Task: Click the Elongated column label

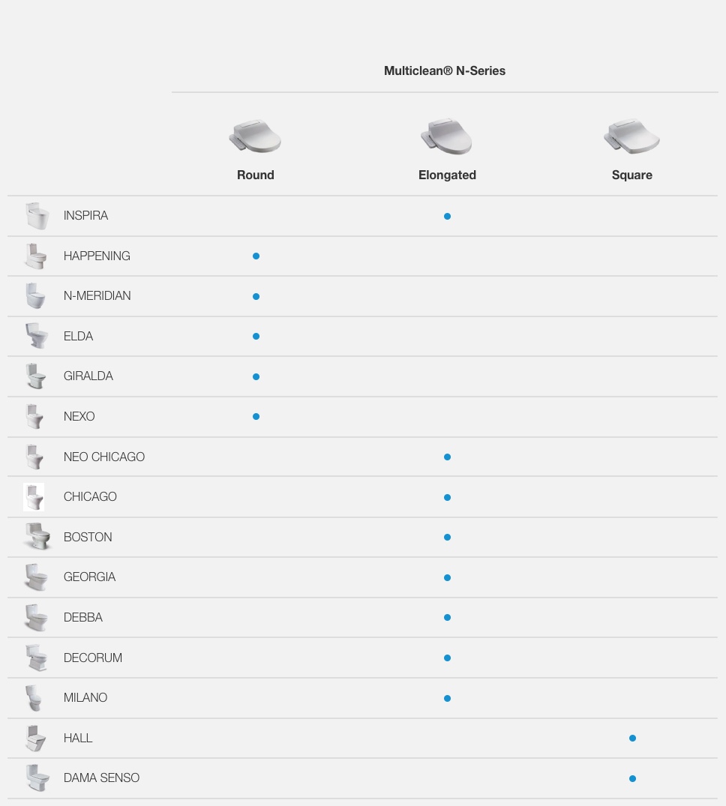Action: (x=447, y=175)
